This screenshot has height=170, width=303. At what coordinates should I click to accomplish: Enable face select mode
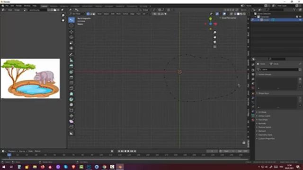pyautogui.click(x=94, y=14)
